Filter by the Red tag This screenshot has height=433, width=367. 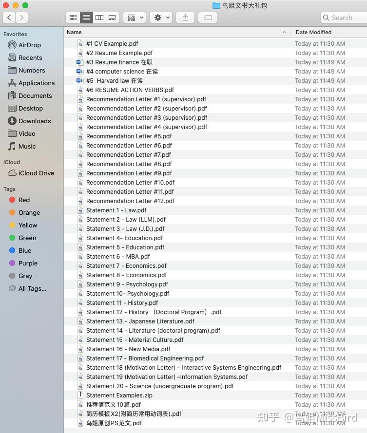click(x=19, y=200)
